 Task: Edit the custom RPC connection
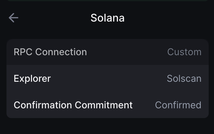(x=107, y=52)
